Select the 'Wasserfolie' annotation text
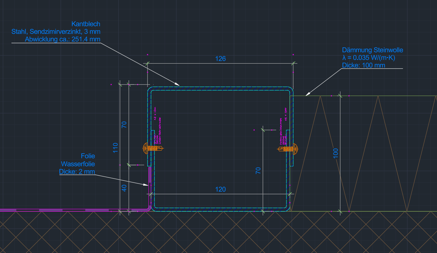The image size is (437, 253). pos(78,164)
